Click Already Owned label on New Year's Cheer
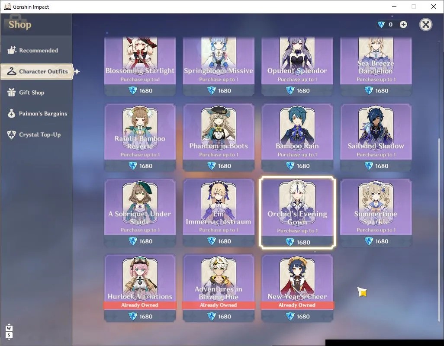 (x=297, y=305)
